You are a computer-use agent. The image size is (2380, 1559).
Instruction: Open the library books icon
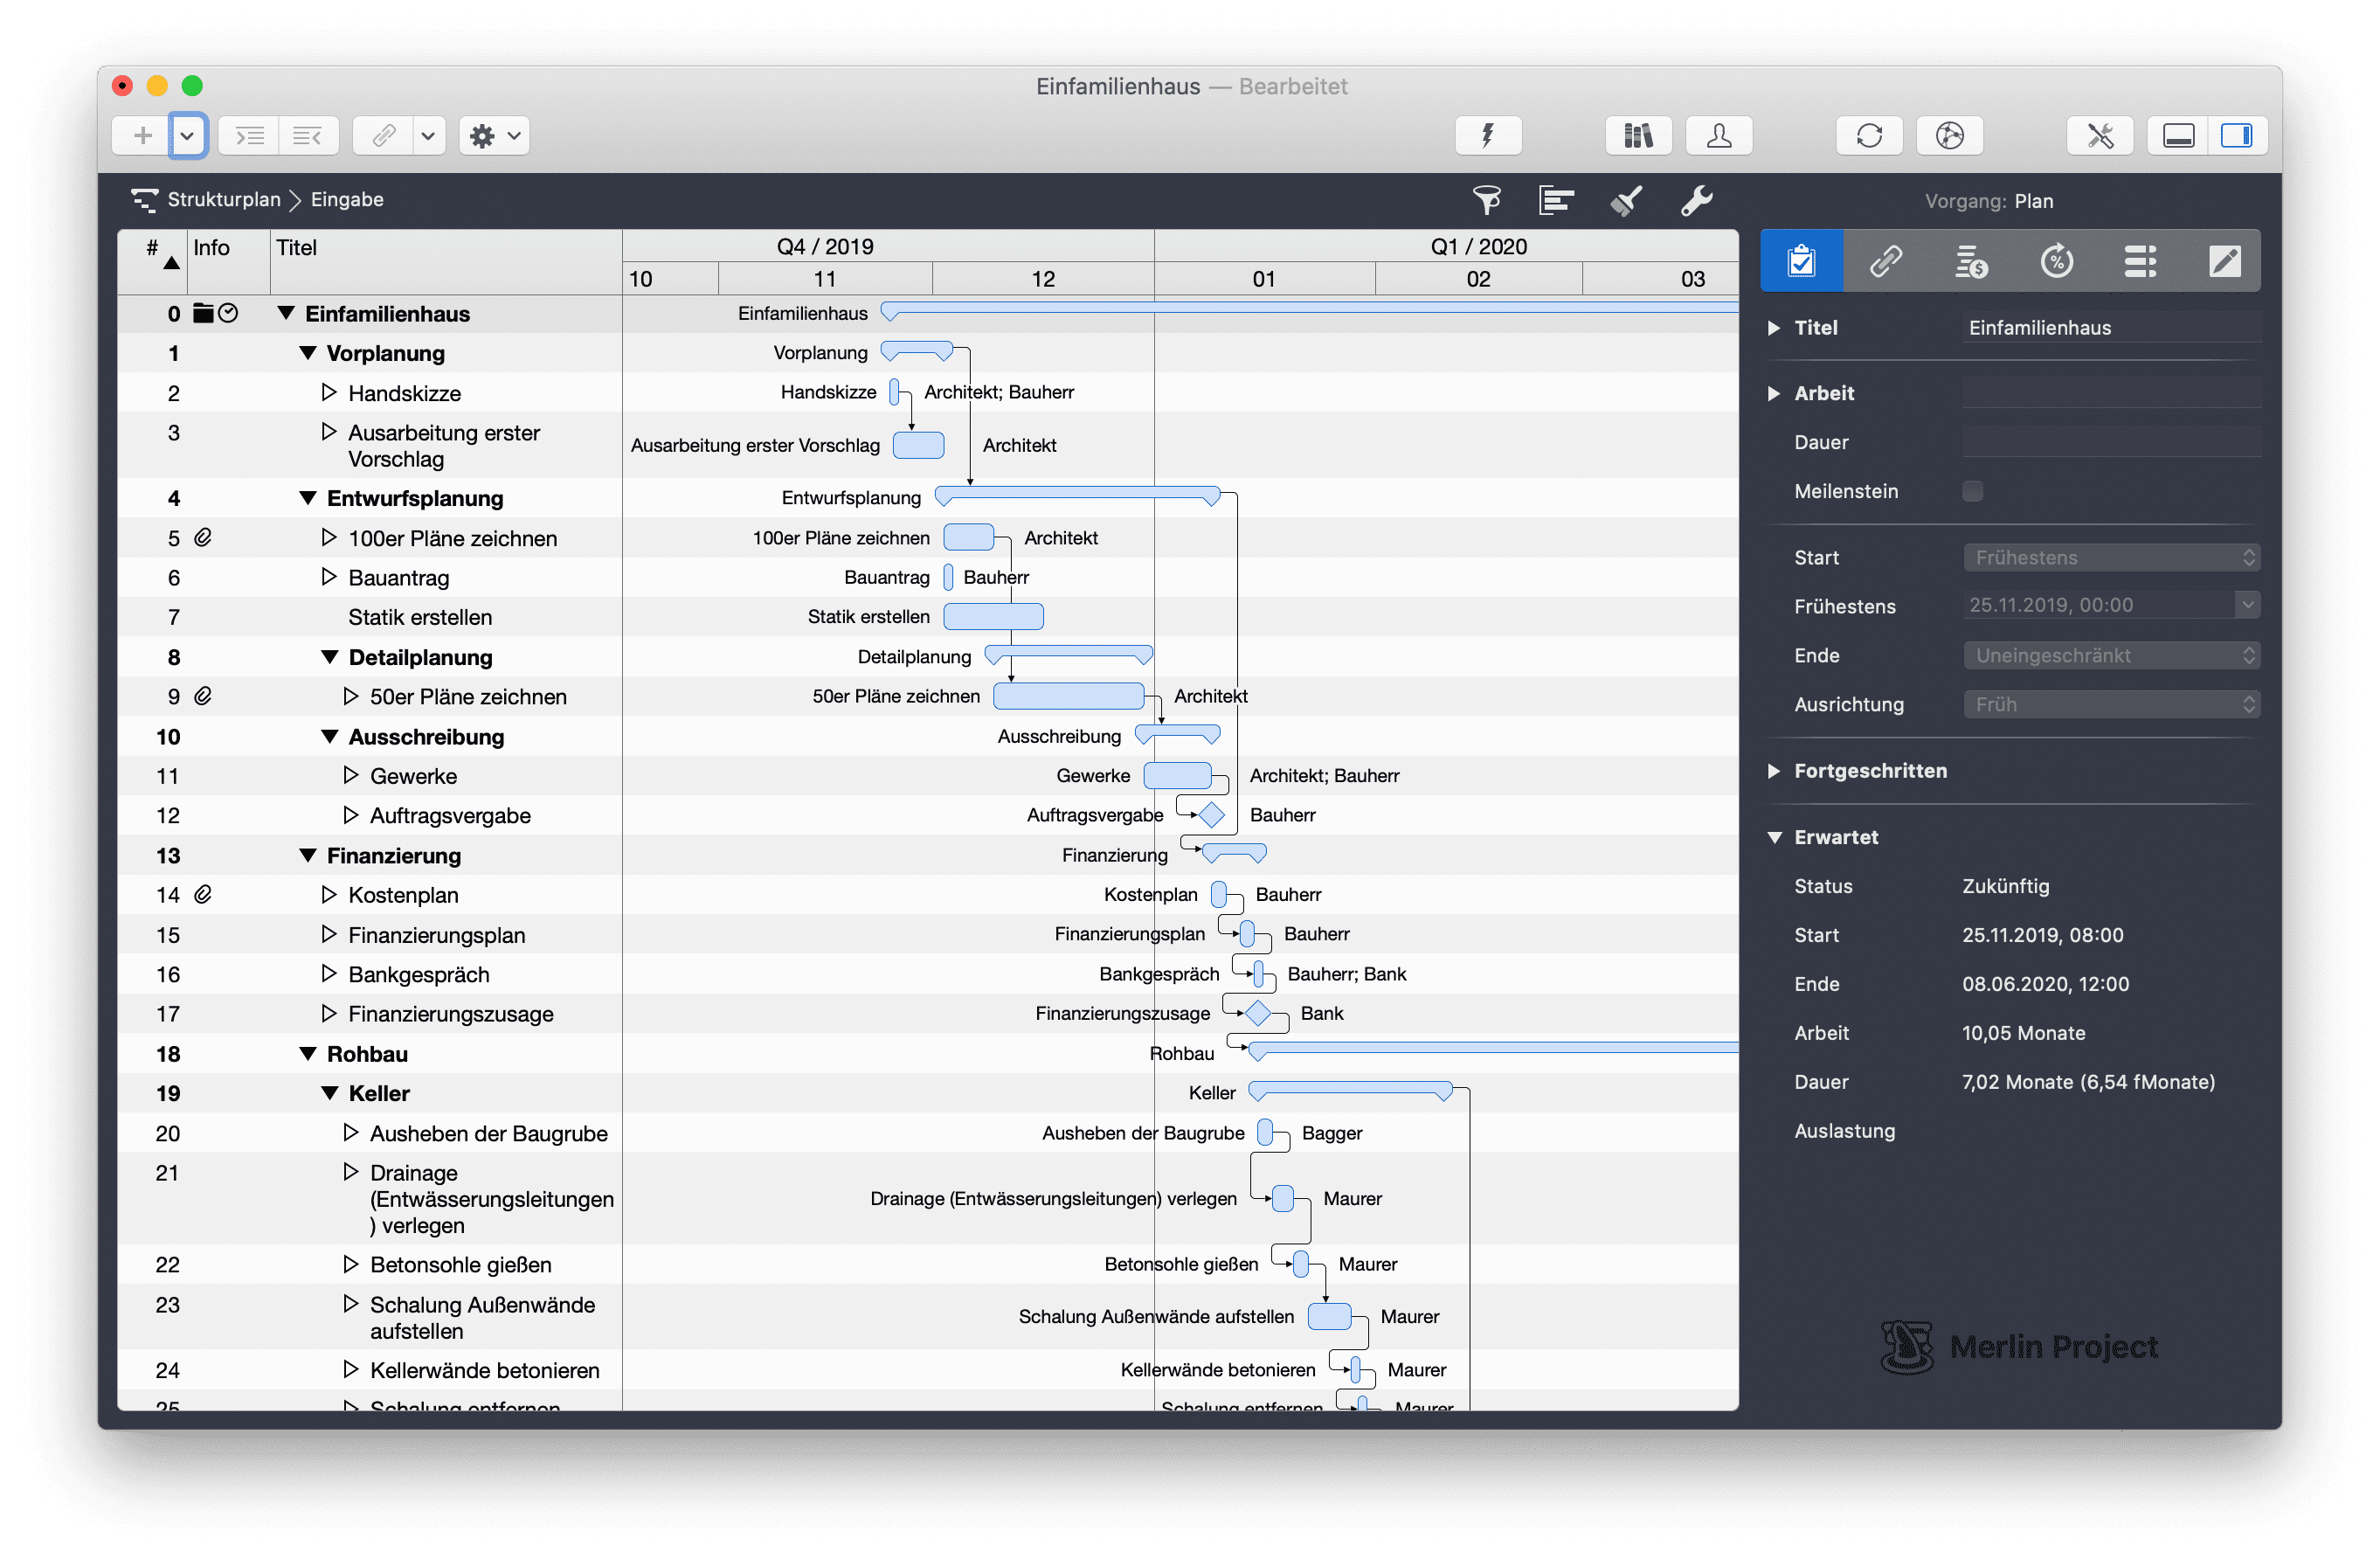tap(1638, 136)
